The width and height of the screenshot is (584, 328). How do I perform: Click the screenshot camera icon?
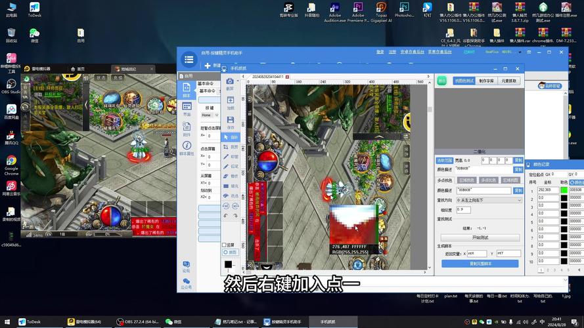tap(230, 83)
